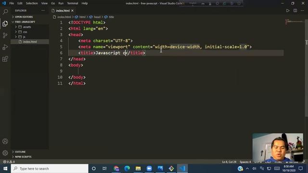
Task: Click the touch keyboard tray icon
Action: tap(277, 169)
